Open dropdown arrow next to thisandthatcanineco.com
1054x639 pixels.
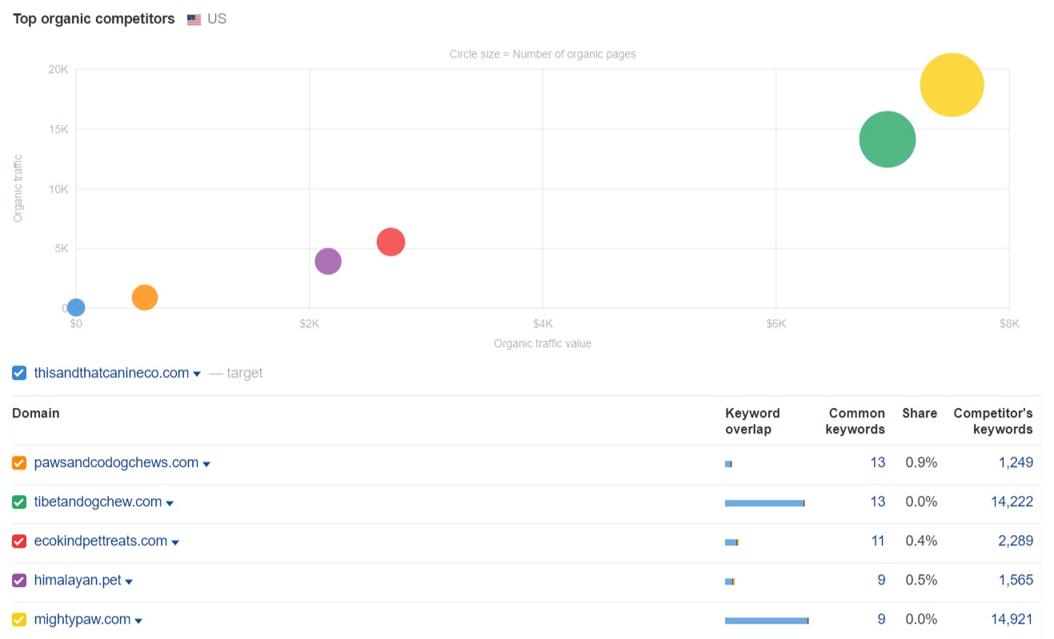pos(197,374)
